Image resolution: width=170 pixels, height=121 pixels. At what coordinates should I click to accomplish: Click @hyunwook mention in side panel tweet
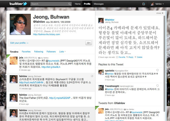coord(136,112)
